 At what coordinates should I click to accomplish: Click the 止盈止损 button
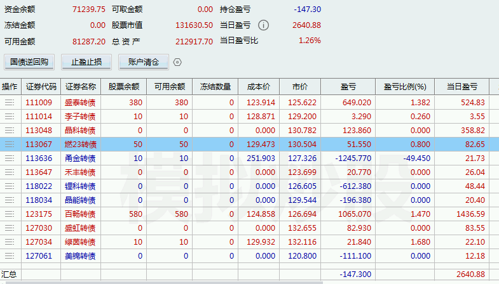tap(86, 62)
